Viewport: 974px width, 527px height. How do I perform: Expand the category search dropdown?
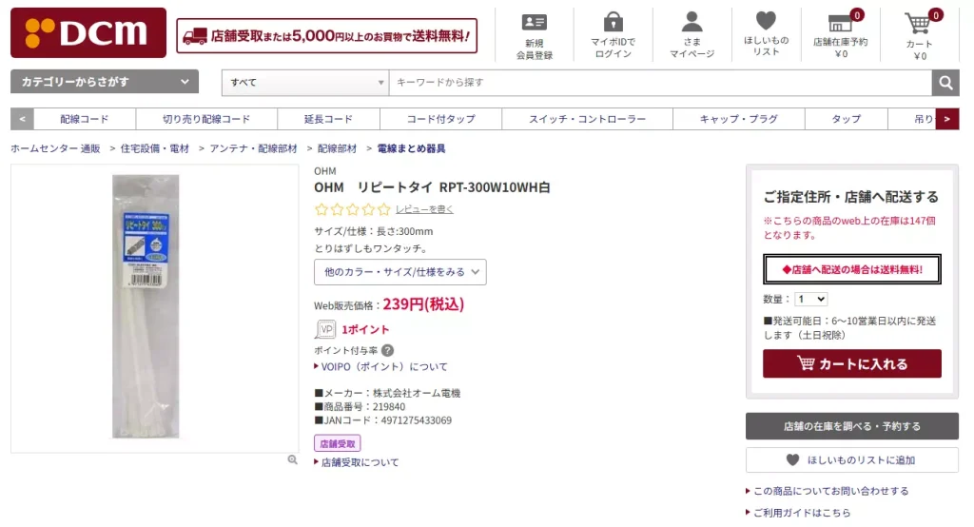pos(105,82)
